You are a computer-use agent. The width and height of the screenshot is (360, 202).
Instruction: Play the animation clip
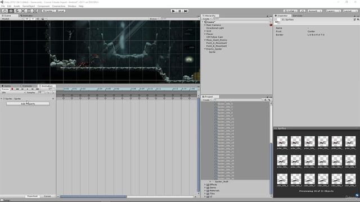(28, 89)
